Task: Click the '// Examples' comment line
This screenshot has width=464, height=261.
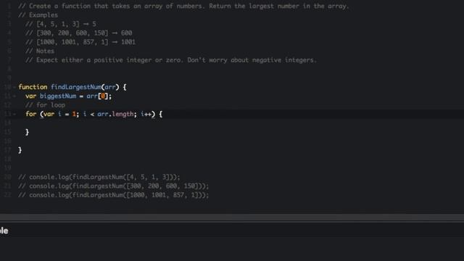Action: click(38, 15)
